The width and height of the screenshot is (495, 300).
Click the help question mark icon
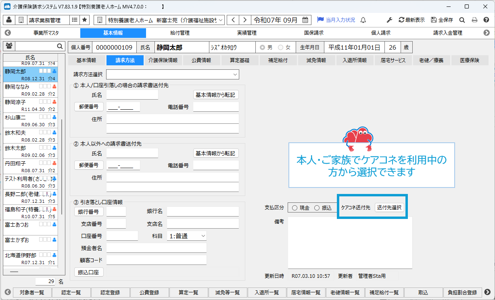pyautogui.click(x=486, y=20)
